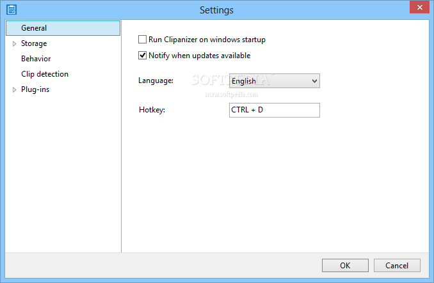This screenshot has width=434, height=283.
Task: Discard changes with the Cancel button
Action: click(x=397, y=265)
